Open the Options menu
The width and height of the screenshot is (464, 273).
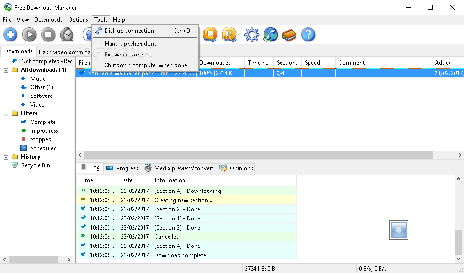78,20
